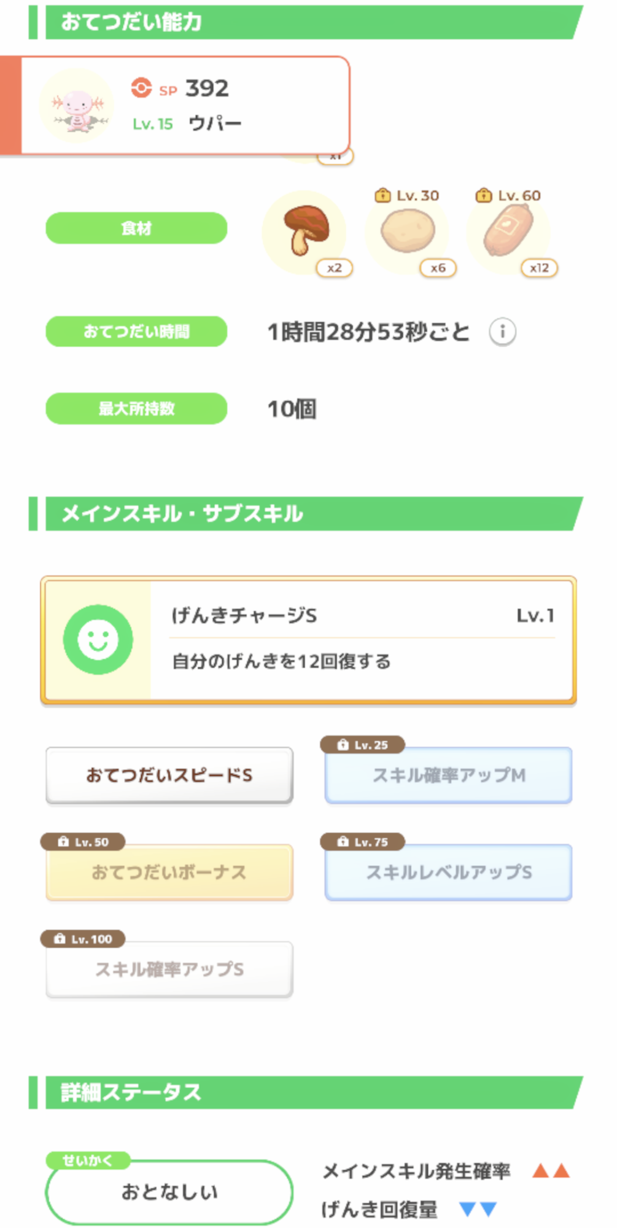The height and width of the screenshot is (1228, 617).
Task: Tap the Lv. 25 lock badge
Action: coord(362,745)
